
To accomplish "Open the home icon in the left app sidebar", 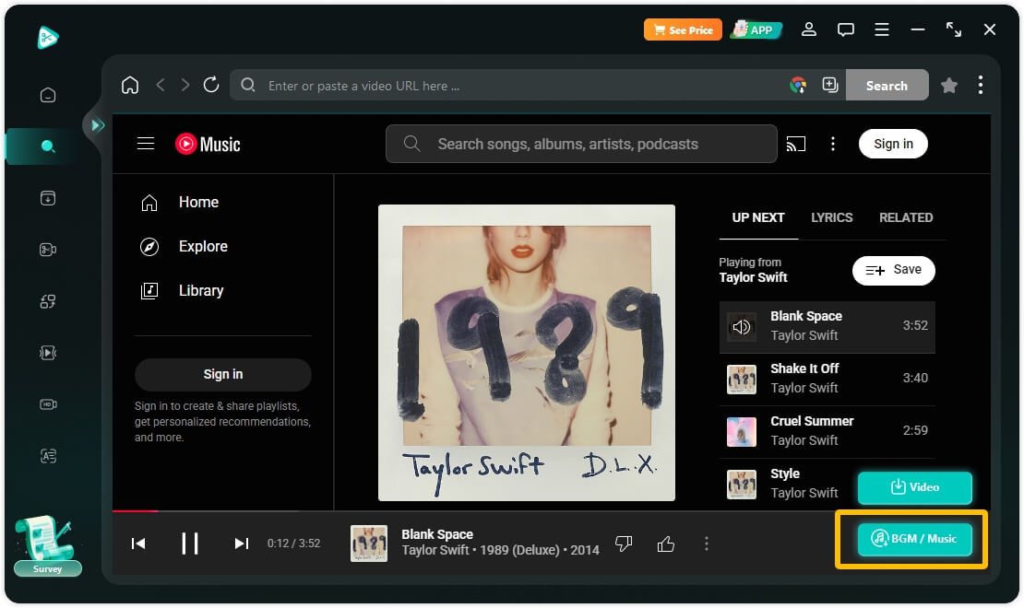I will pos(48,95).
